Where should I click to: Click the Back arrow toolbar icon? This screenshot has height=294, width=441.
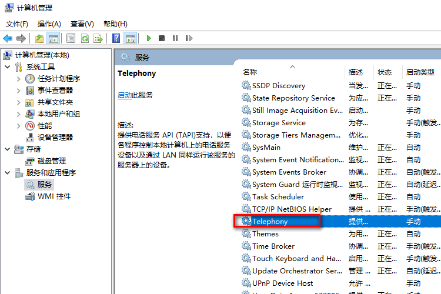coord(8,38)
